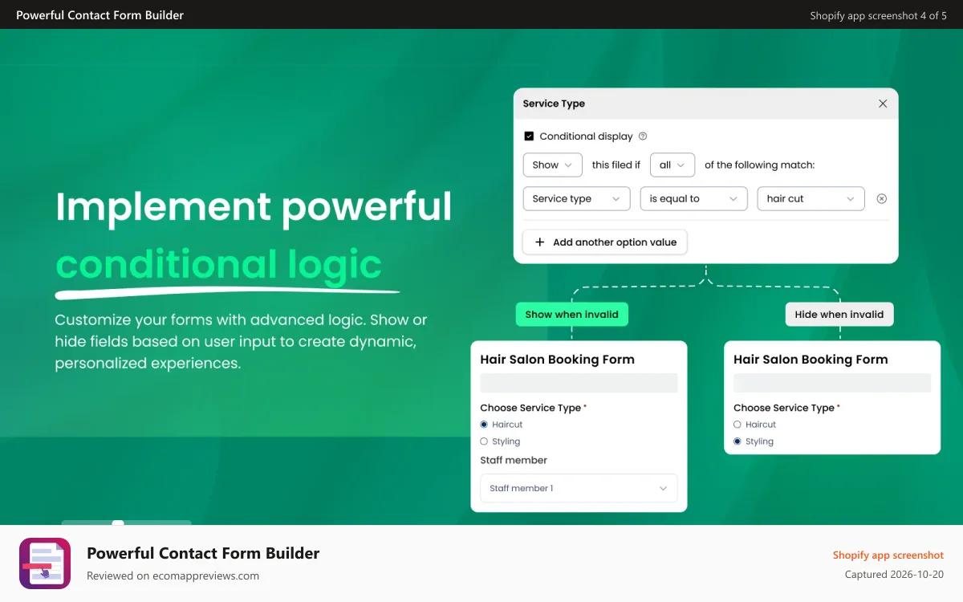The width and height of the screenshot is (963, 602).
Task: Click the left "Hair Salon Booking Form" title
Action: (x=558, y=360)
